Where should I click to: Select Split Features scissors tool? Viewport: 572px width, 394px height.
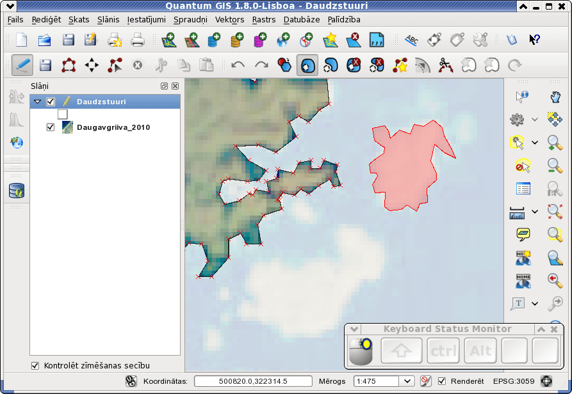click(446, 65)
